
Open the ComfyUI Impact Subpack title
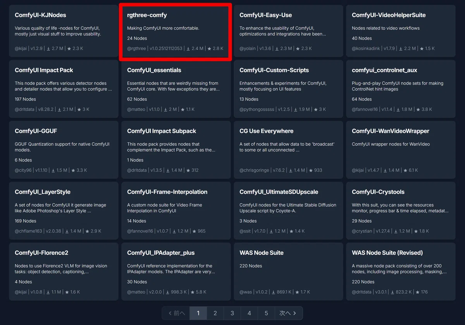(x=162, y=131)
